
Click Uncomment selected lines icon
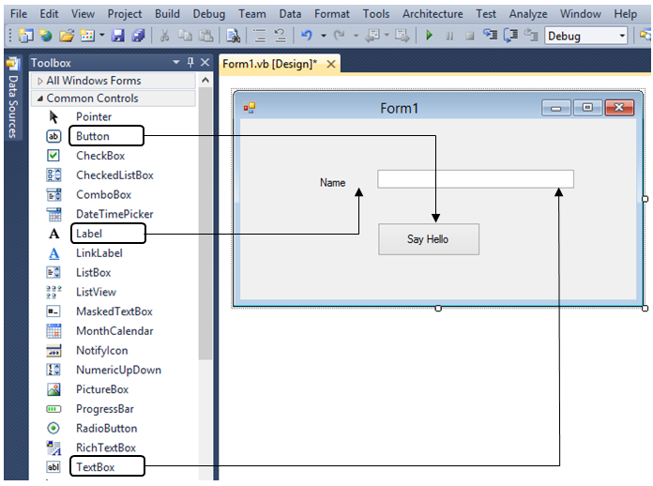(281, 36)
